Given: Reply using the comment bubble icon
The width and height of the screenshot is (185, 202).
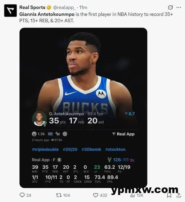Looking at the screenshot, I should point(22,195).
